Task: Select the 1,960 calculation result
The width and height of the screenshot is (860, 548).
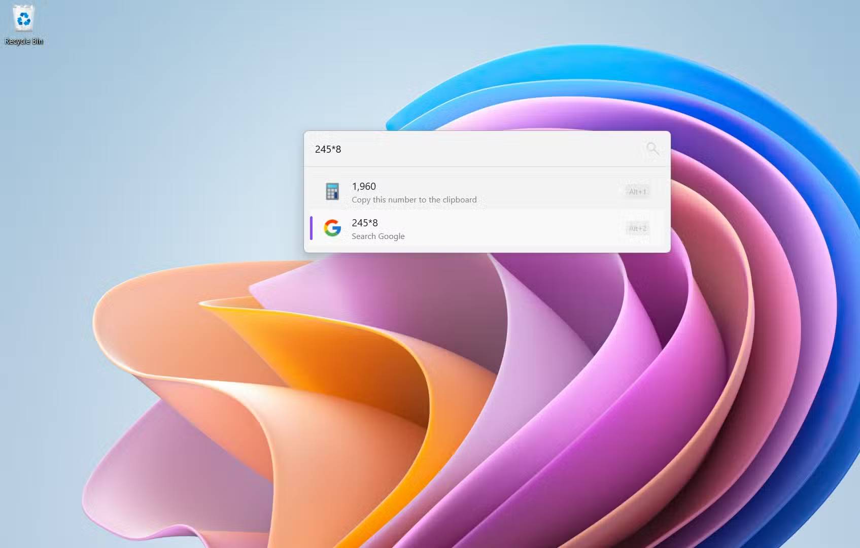Action: 364,186
